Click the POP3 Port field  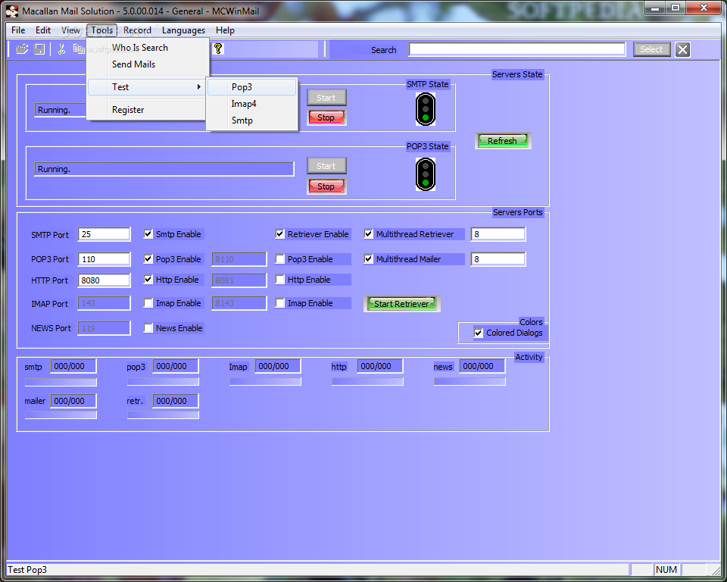(105, 259)
